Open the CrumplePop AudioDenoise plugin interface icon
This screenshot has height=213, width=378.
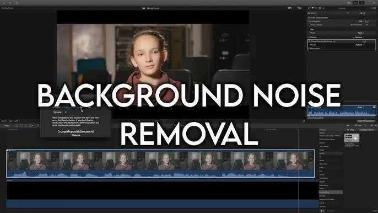pos(364,41)
